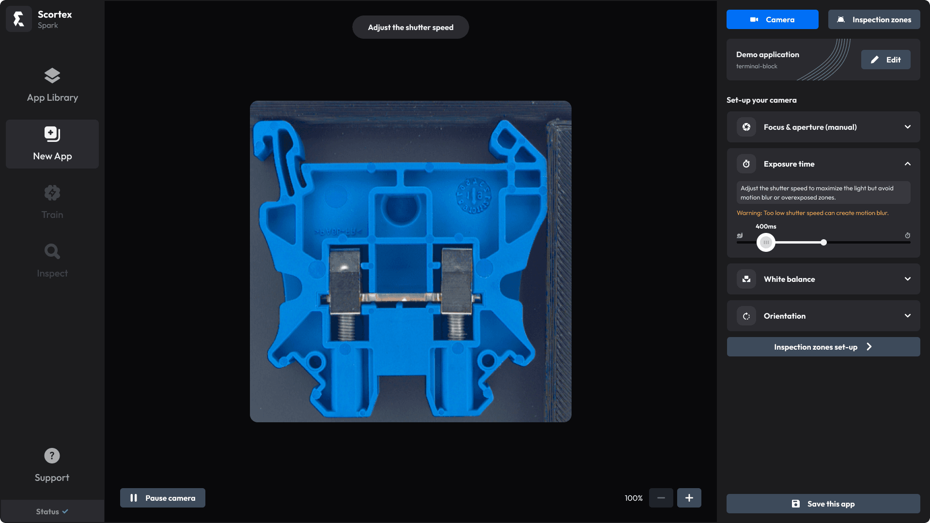This screenshot has height=523, width=930.
Task: Click Save this app button
Action: point(823,503)
